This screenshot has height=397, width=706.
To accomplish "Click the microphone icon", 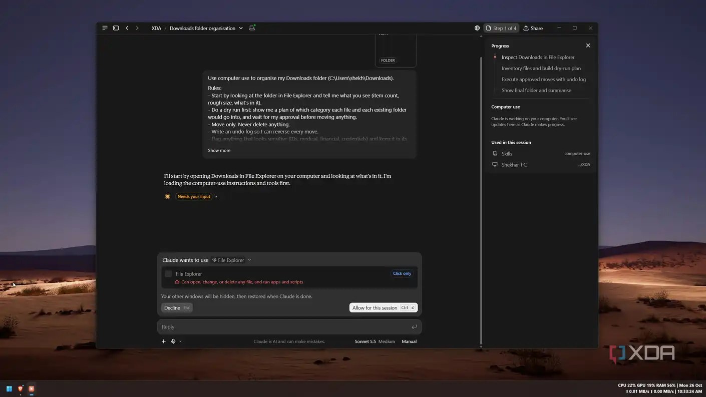I will click(173, 341).
